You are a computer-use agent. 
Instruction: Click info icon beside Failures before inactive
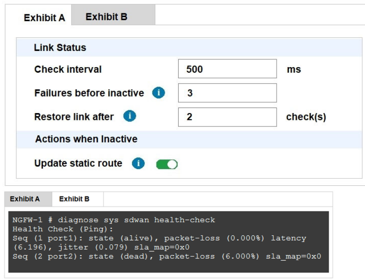[158, 93]
